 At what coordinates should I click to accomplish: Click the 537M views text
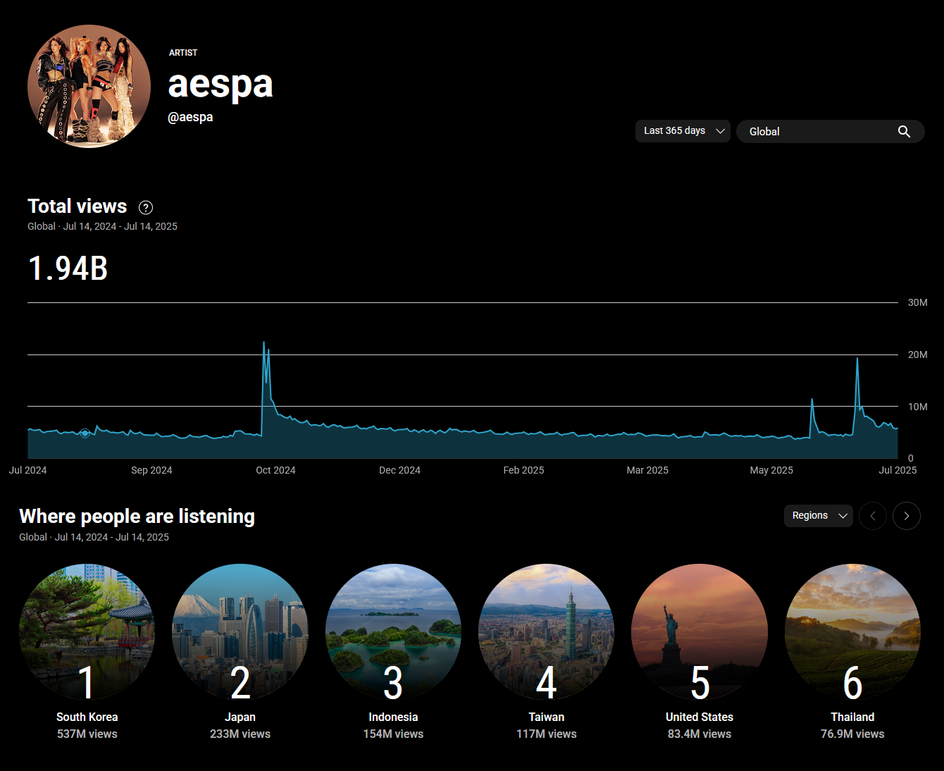87,734
